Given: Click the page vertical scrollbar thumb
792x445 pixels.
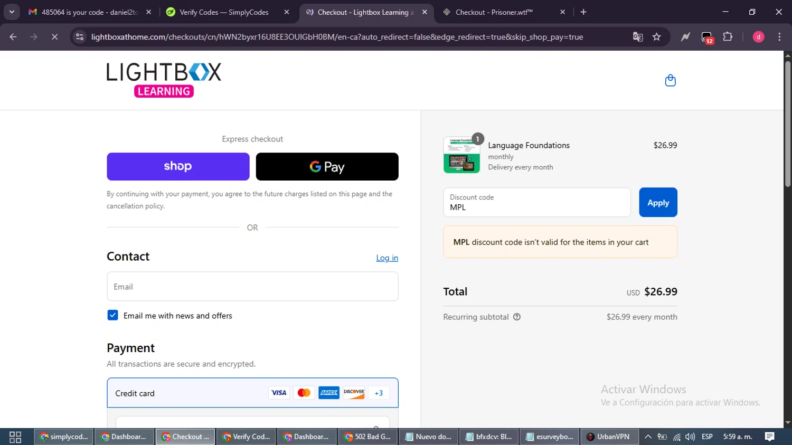Looking at the screenshot, I should click(x=788, y=124).
